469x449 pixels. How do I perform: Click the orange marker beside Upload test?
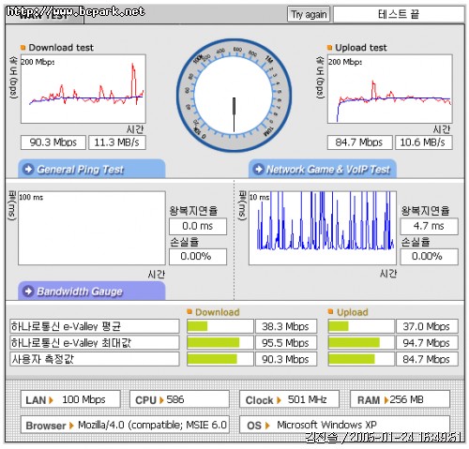pos(329,48)
